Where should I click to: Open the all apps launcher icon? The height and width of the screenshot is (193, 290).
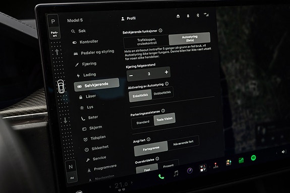coord(203,168)
